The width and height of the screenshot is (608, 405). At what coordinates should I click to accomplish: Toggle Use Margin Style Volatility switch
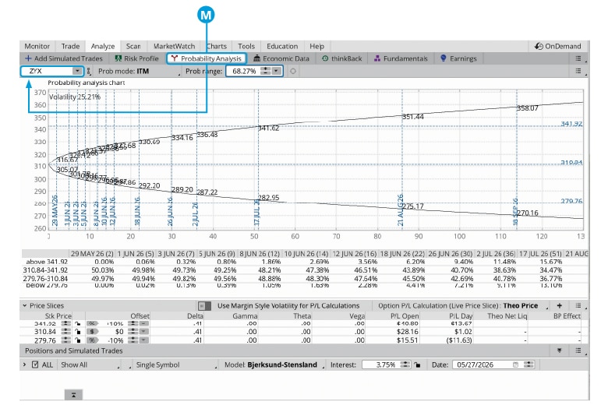pos(205,306)
